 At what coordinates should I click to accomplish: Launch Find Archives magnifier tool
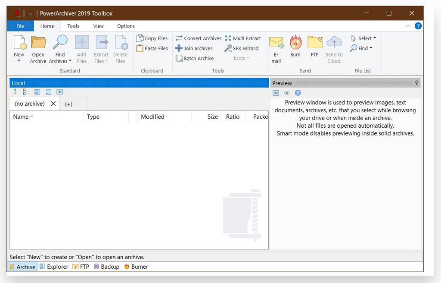60,49
